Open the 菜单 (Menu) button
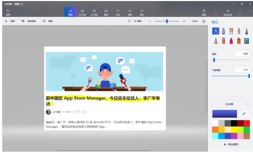Screen dimensions: 253x152 8,12
